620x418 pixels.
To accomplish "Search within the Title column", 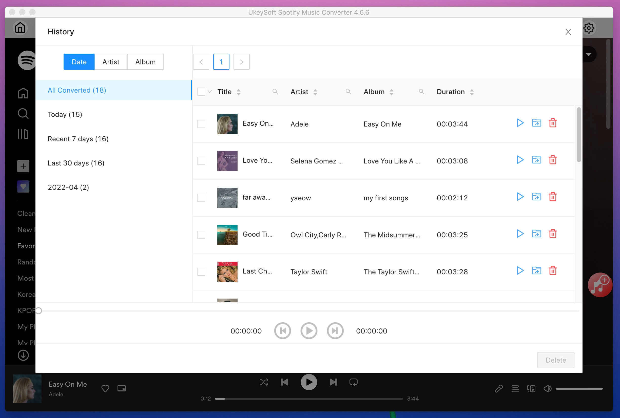I will point(275,92).
